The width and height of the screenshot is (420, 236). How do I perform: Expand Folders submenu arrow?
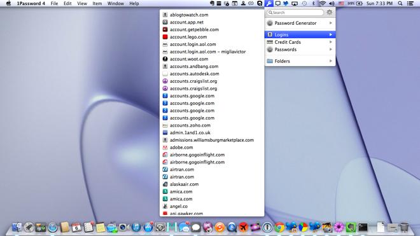(x=331, y=61)
